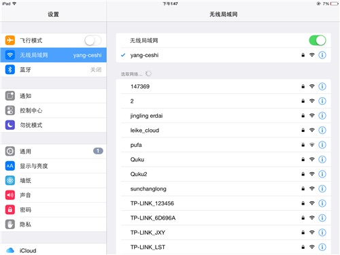Join the pufa network
The image size is (340, 255).
[x=223, y=145]
